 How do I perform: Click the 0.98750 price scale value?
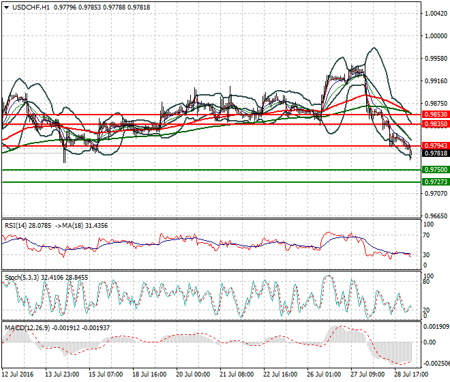(x=436, y=104)
